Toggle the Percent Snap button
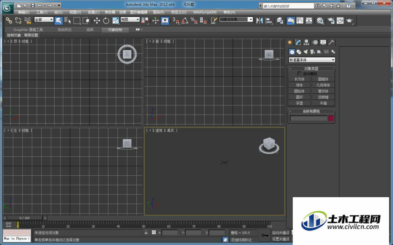The image size is (393, 245). point(194,20)
